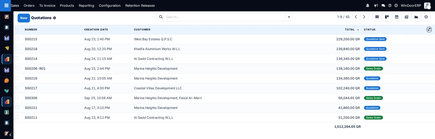Open the WinDoorERP company switcher
Viewport: 435px width, 139px height.
point(411,5)
